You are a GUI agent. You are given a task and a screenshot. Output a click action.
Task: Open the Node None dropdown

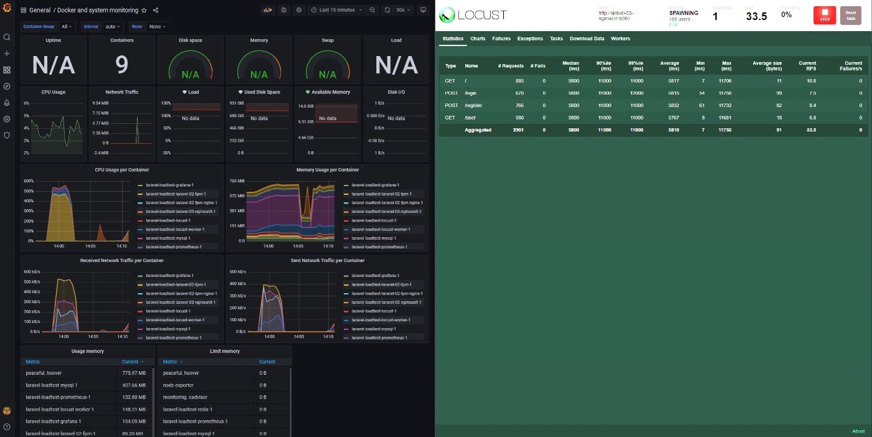click(158, 27)
